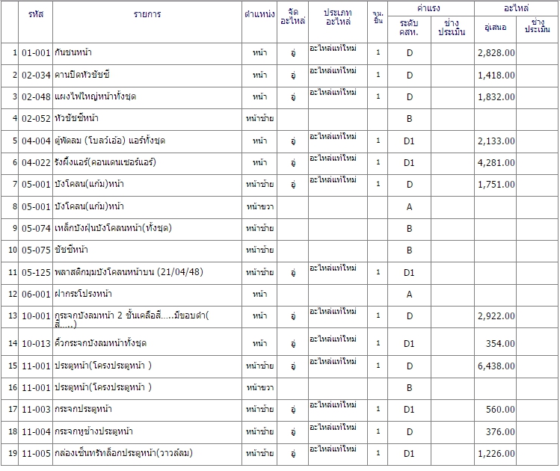560x471 pixels.
Task: Select item กระจกหูช้างประตูหน้า
Action: tap(93, 431)
